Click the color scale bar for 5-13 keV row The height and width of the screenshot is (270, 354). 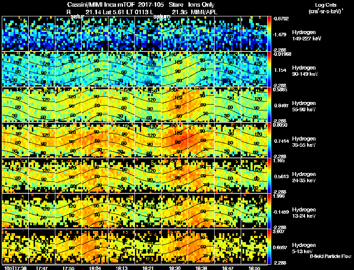coord(269,247)
